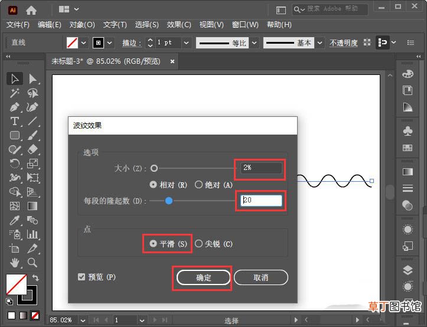427x327 pixels.
Task: Open the variable width profile (等比) dropdown
Action: (x=254, y=43)
